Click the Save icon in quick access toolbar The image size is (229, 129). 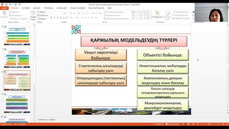(6, 5)
